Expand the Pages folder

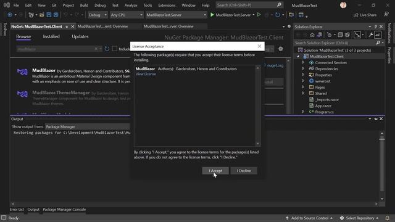coord(303,87)
